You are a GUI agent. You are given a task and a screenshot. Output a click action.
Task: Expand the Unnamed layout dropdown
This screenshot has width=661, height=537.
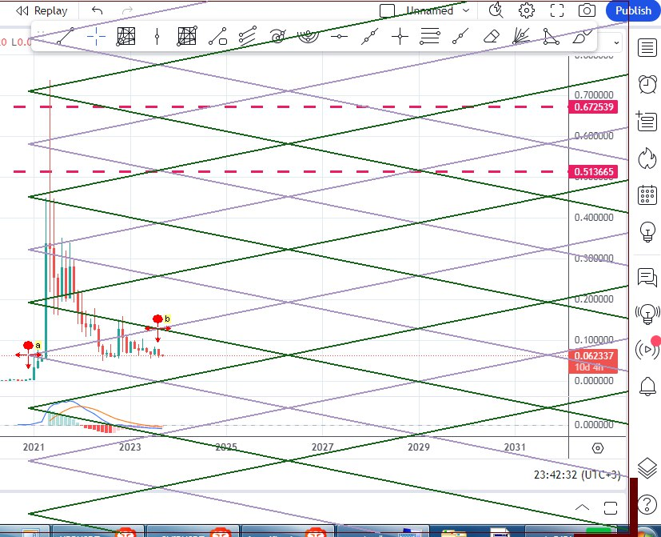click(466, 10)
